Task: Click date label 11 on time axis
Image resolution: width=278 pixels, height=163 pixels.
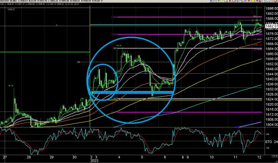Action: tap(235, 157)
